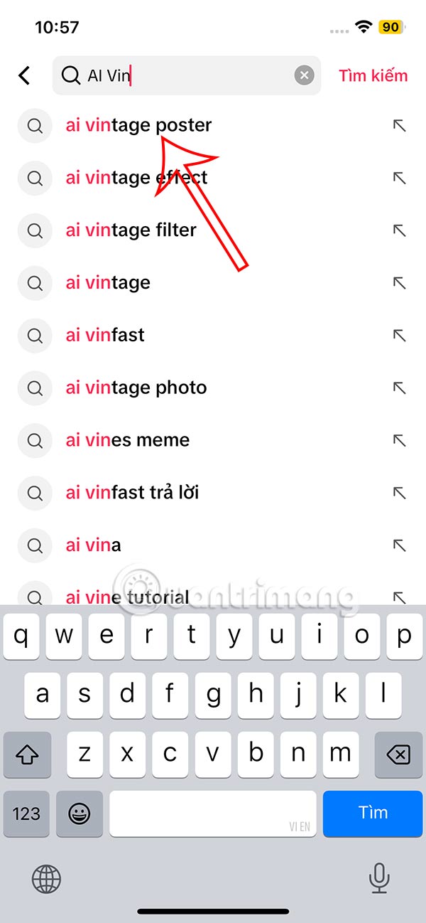Tap the globe icon to switch keyboard language
The image size is (426, 923).
click(46, 880)
